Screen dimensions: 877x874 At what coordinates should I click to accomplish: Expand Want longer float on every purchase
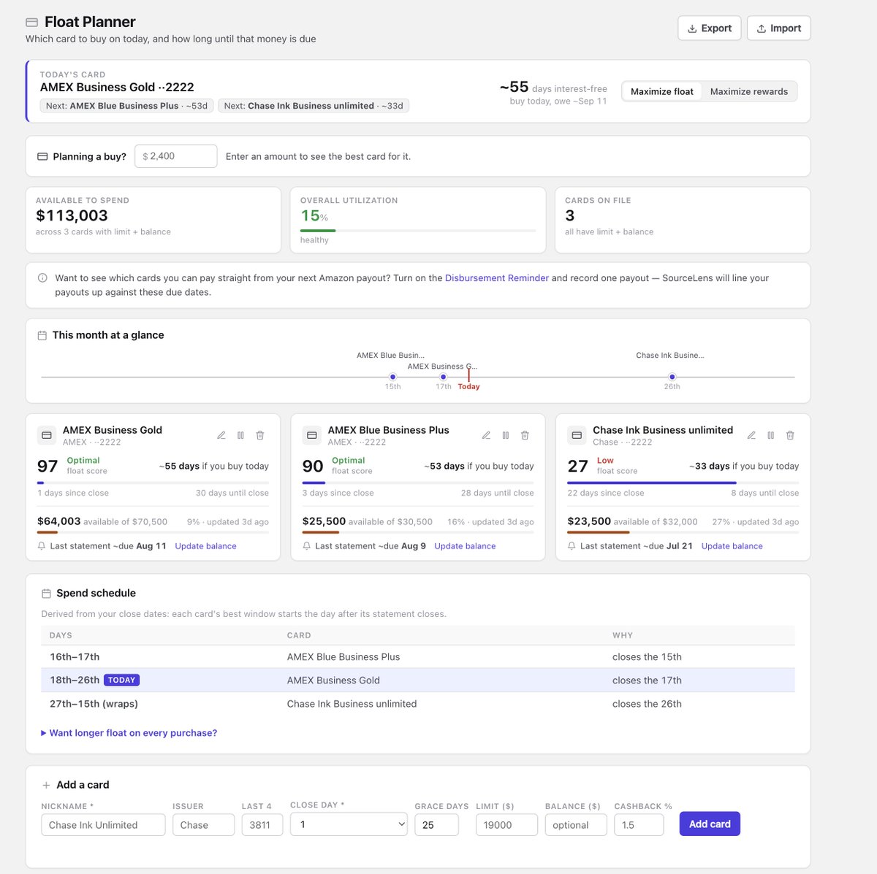129,733
